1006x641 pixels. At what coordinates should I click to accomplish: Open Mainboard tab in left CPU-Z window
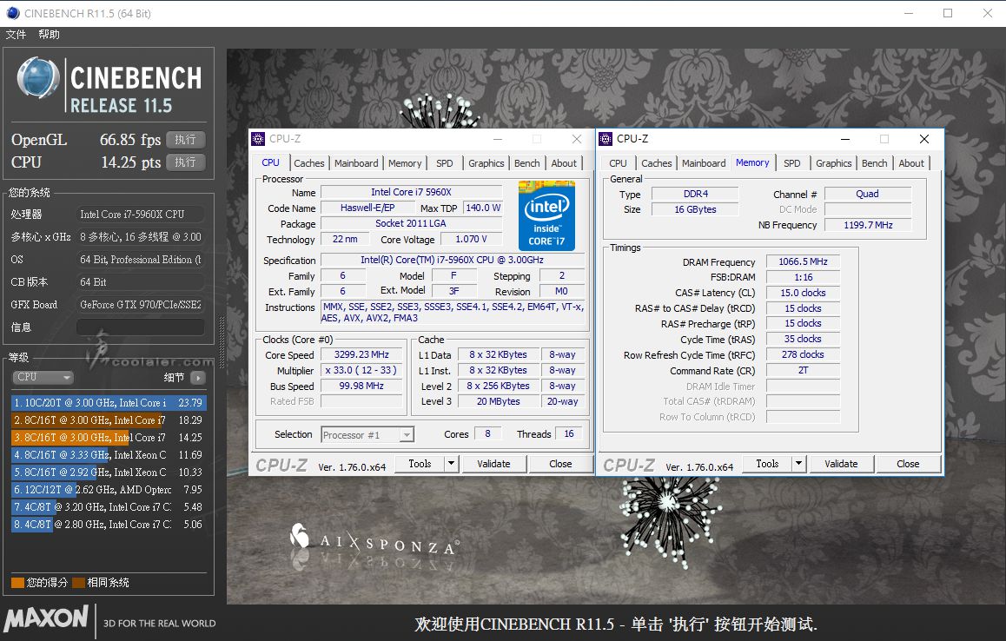[356, 163]
